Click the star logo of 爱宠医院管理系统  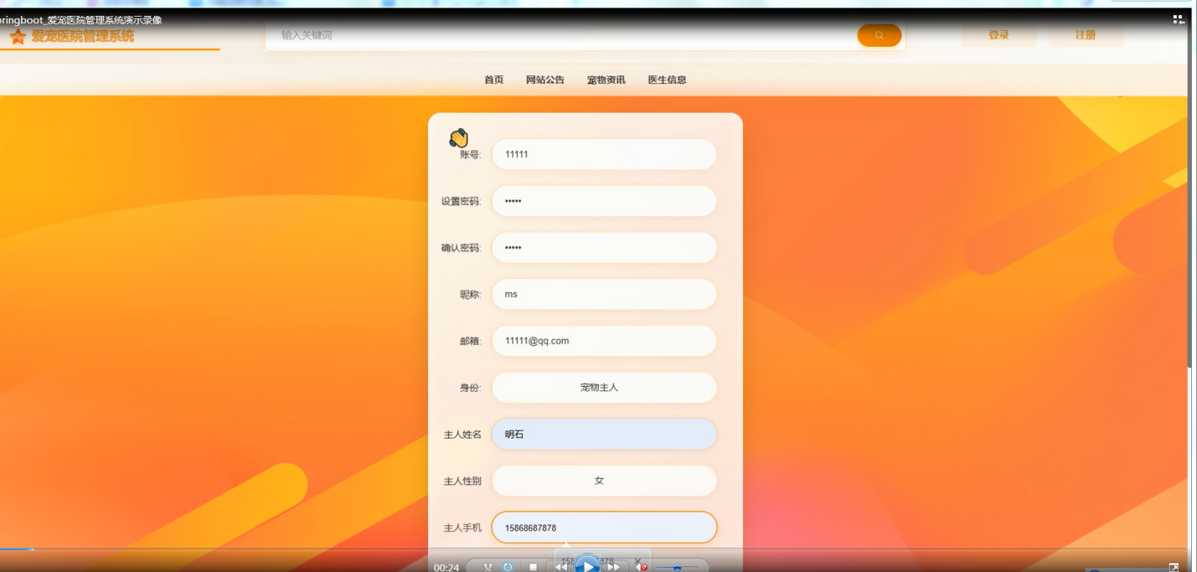pos(18,36)
